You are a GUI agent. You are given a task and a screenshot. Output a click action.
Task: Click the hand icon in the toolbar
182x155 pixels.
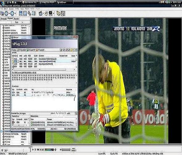tap(46, 14)
